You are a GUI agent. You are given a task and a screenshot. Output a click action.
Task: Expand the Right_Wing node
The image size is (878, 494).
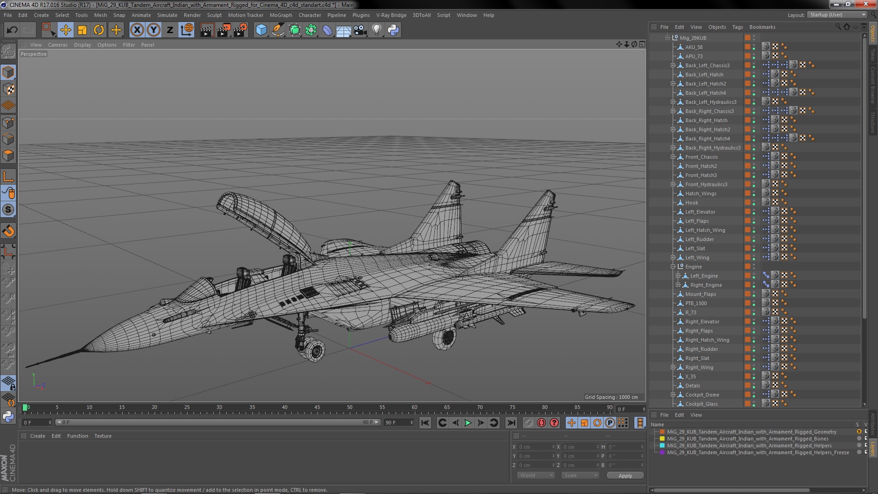click(x=673, y=367)
